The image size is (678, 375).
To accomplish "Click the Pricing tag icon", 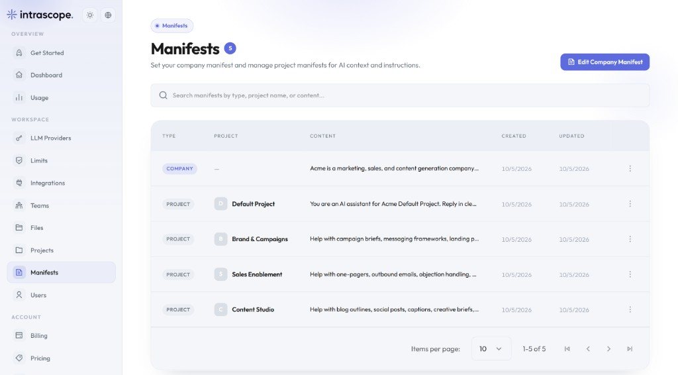I will (19, 358).
